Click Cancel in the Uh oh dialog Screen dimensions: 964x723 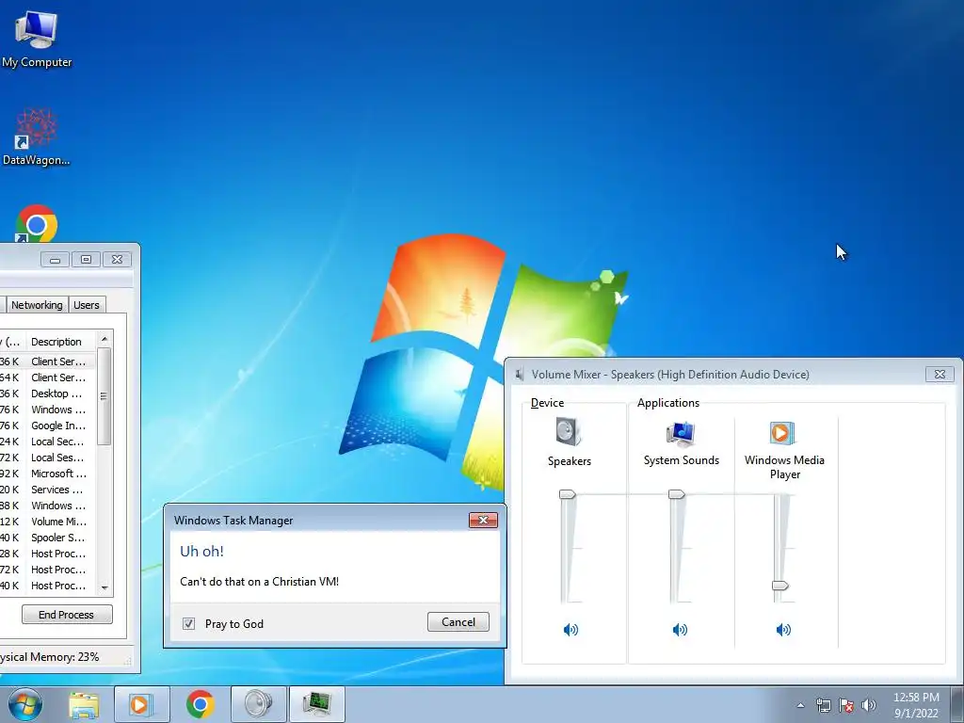(458, 621)
